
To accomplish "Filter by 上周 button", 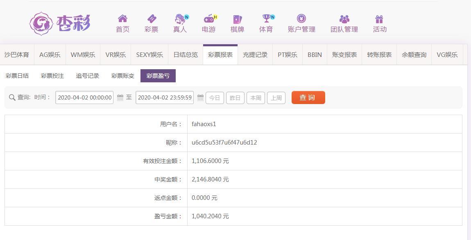I will (x=276, y=98).
